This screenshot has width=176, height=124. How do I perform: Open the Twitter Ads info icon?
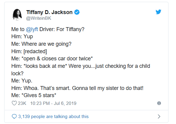pyautogui.click(x=159, y=103)
